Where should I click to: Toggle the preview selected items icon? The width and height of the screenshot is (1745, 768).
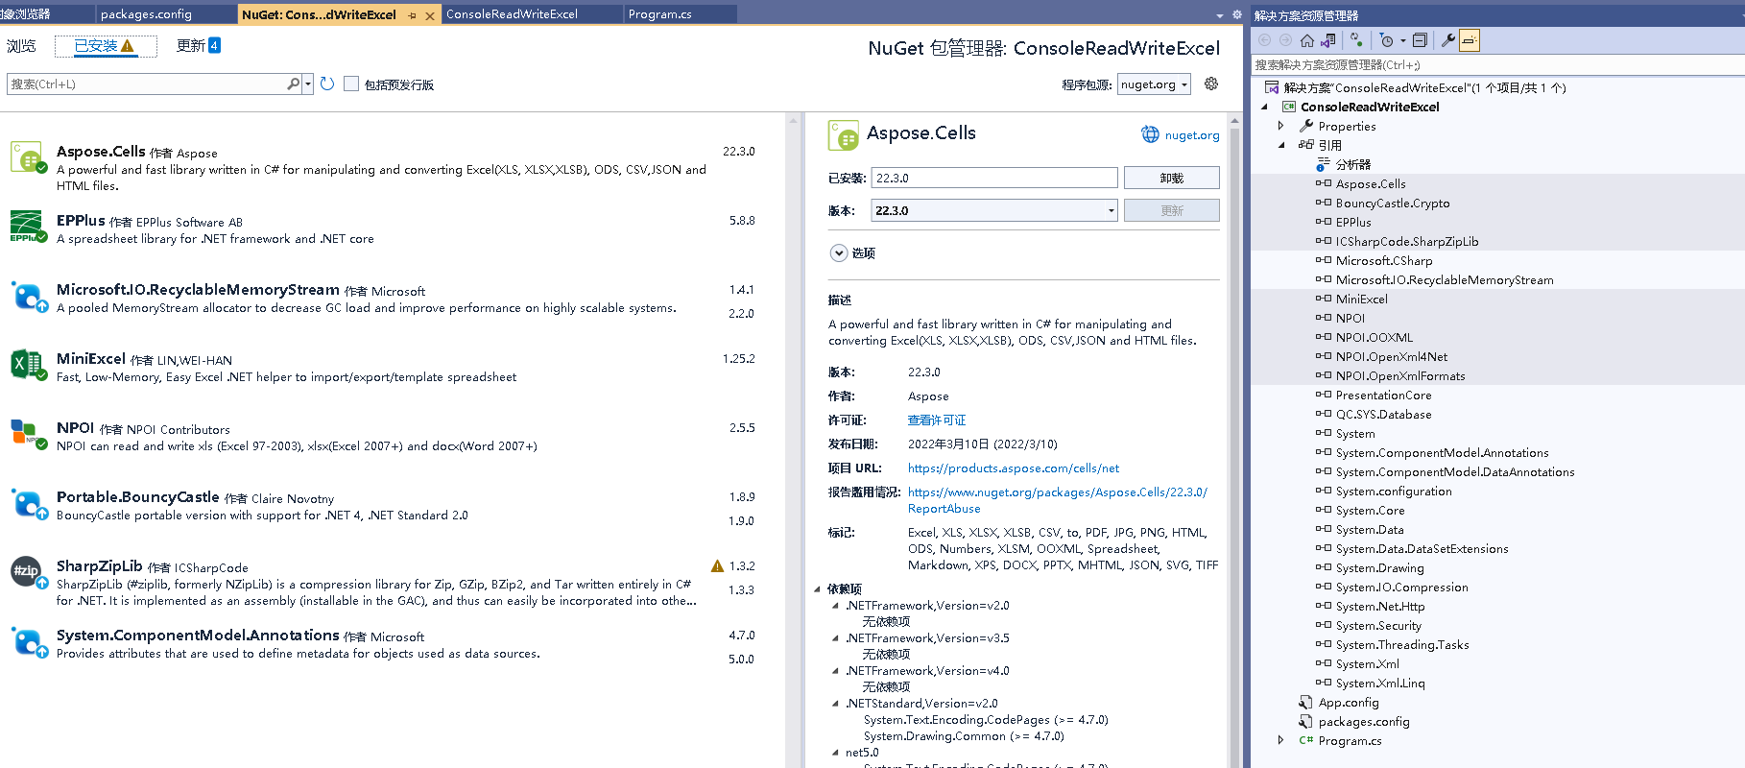(1470, 40)
